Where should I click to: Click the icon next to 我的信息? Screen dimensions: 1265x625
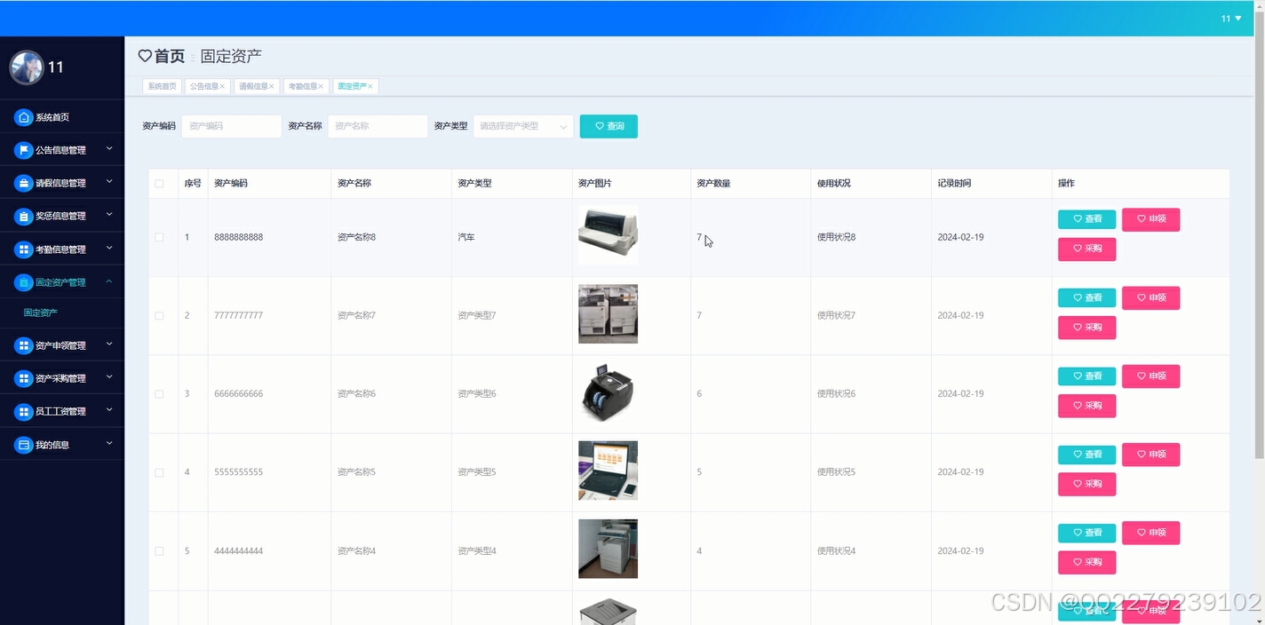(22, 443)
